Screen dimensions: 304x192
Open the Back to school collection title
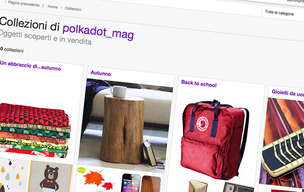[x=199, y=83]
